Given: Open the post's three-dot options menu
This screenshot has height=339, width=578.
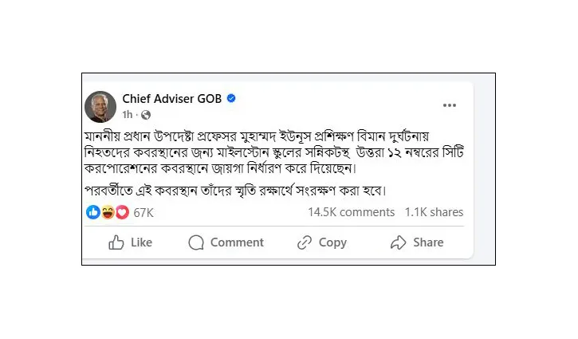Looking at the screenshot, I should click(450, 105).
